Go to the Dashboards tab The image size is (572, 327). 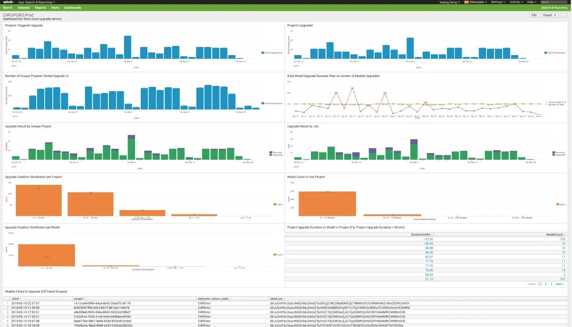click(72, 8)
